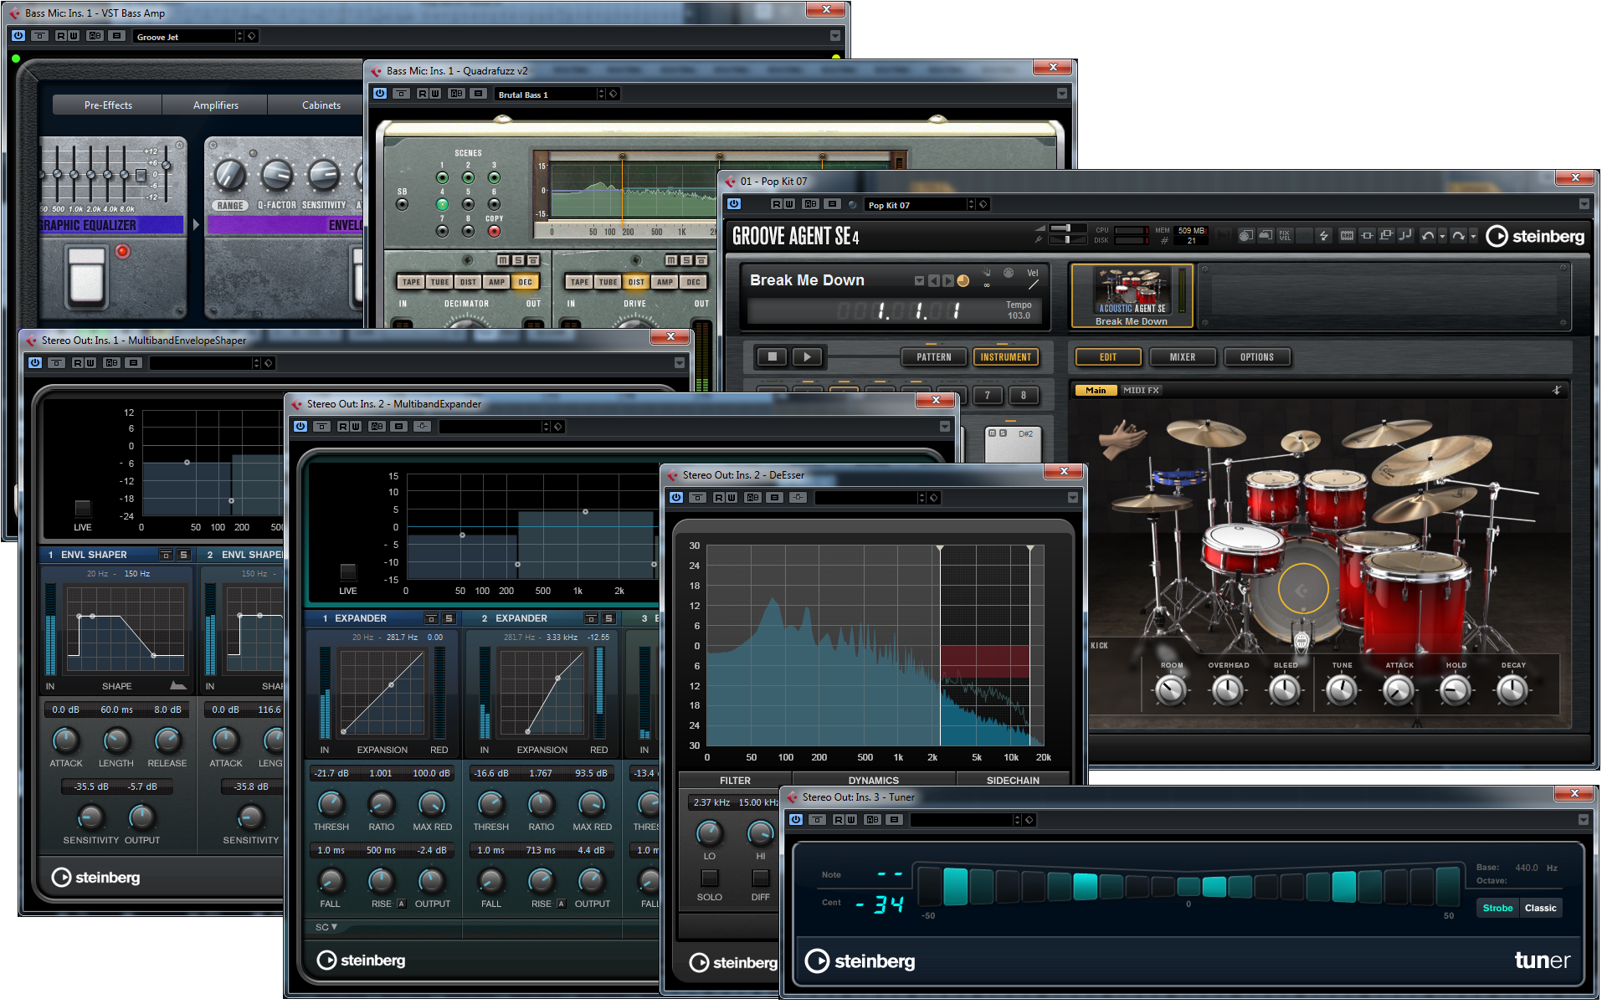Click the lightning bolt icon in Groove Agent toolbar
This screenshot has height=1004, width=1607.
coord(1324,236)
